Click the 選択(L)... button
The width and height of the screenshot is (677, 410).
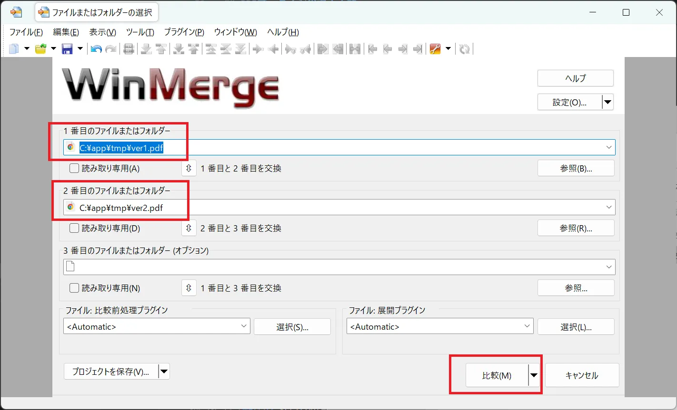pos(576,327)
